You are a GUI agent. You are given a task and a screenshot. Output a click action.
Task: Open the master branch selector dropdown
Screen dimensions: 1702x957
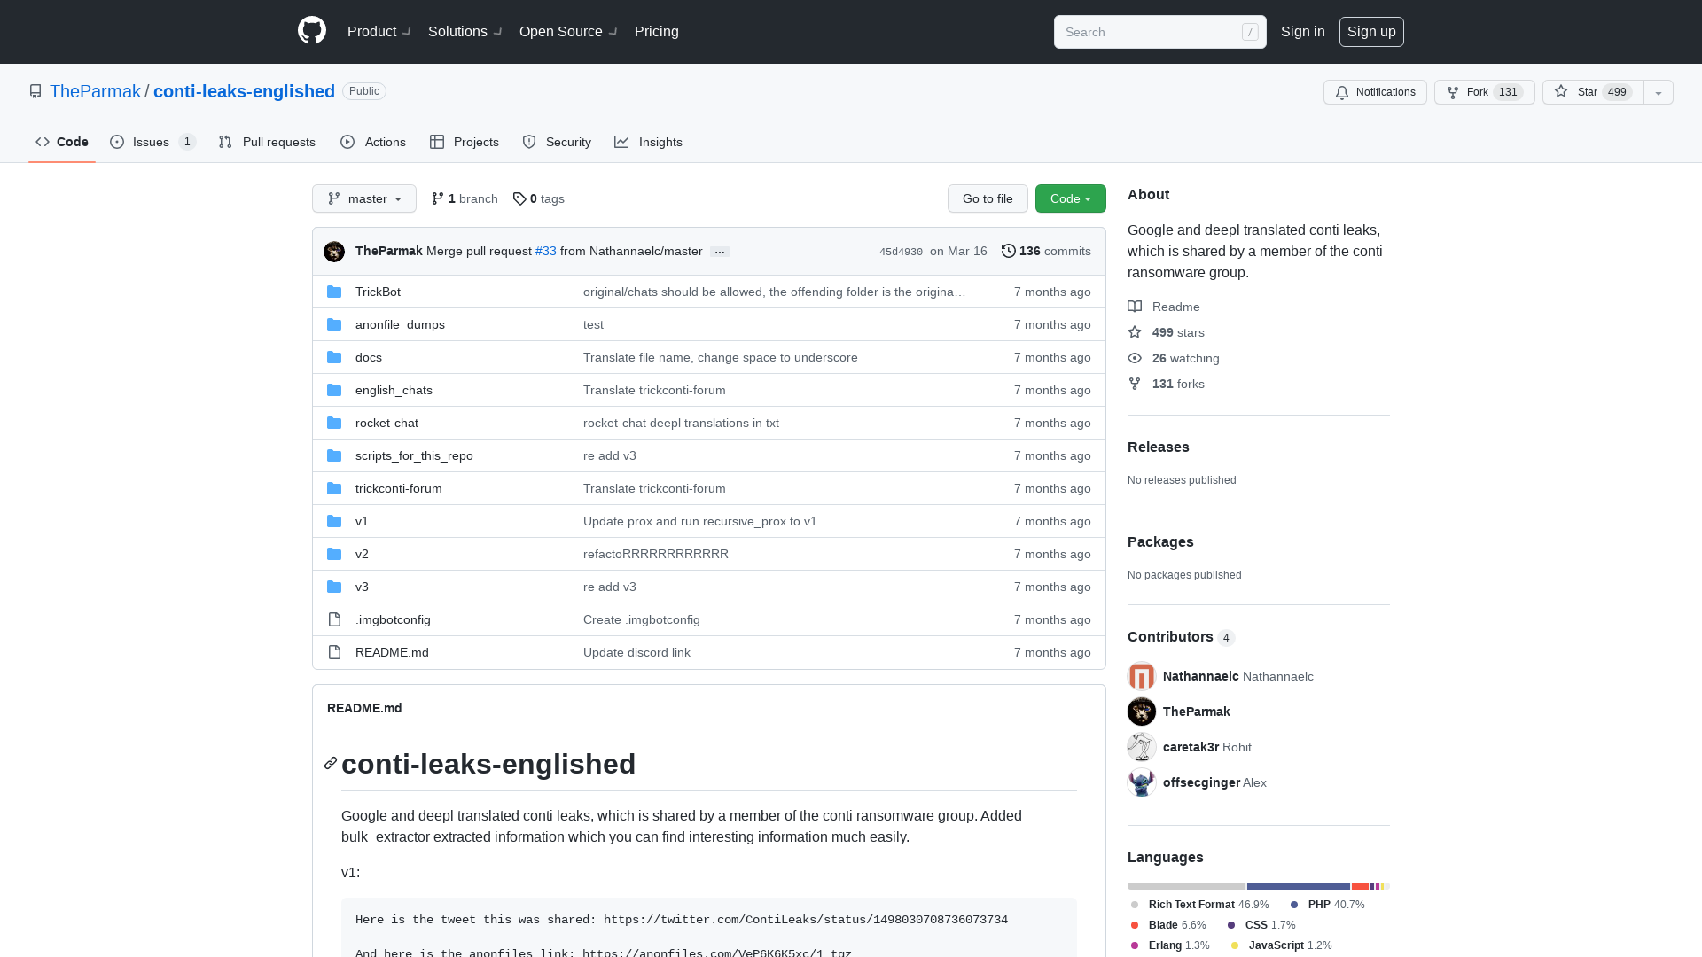(x=364, y=198)
